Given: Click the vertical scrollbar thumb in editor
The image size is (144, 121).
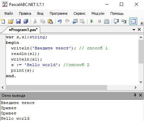Looking at the screenshot, I should point(141,52).
